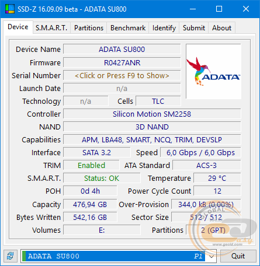Click the Interface value SATA 3.2
This screenshot has height=266, width=260.
pyautogui.click(x=96, y=152)
